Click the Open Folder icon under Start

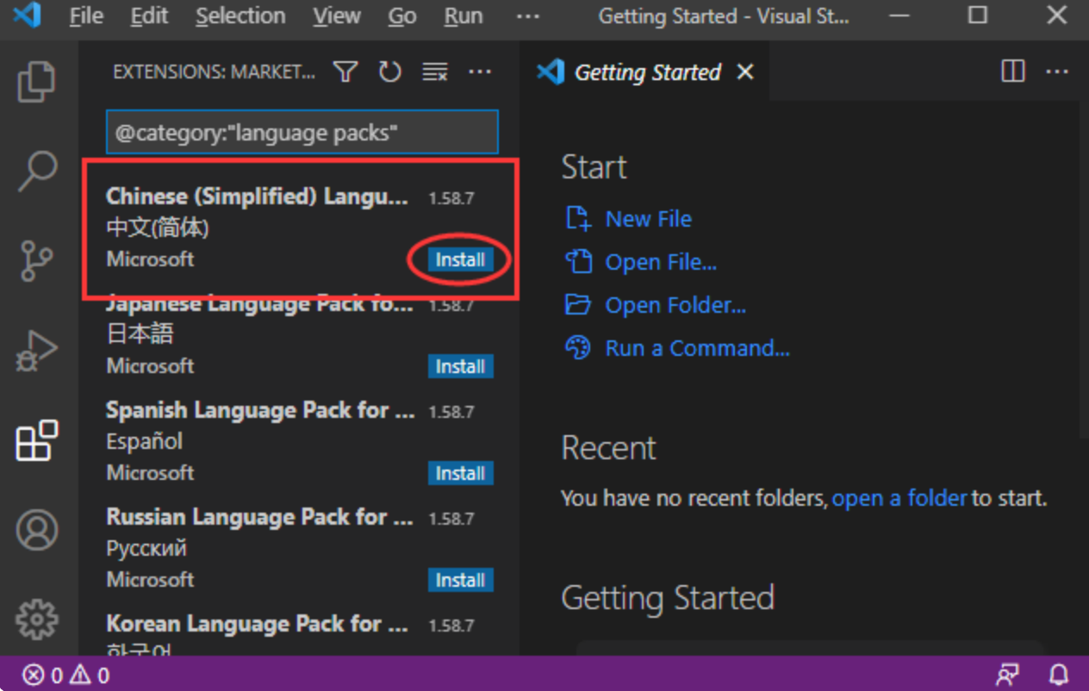(x=578, y=304)
